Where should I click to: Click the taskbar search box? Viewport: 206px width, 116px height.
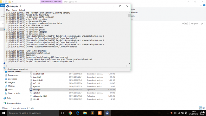33,113
